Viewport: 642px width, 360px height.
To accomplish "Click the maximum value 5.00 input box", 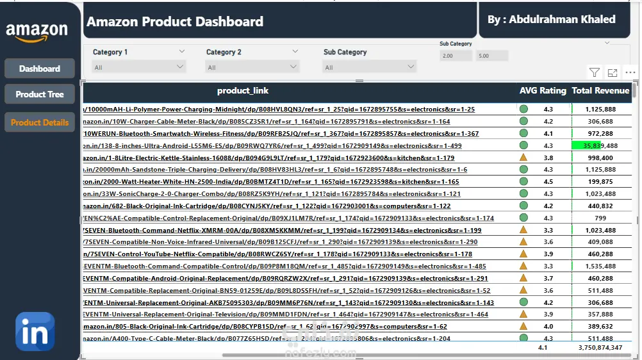I will pyautogui.click(x=491, y=56).
